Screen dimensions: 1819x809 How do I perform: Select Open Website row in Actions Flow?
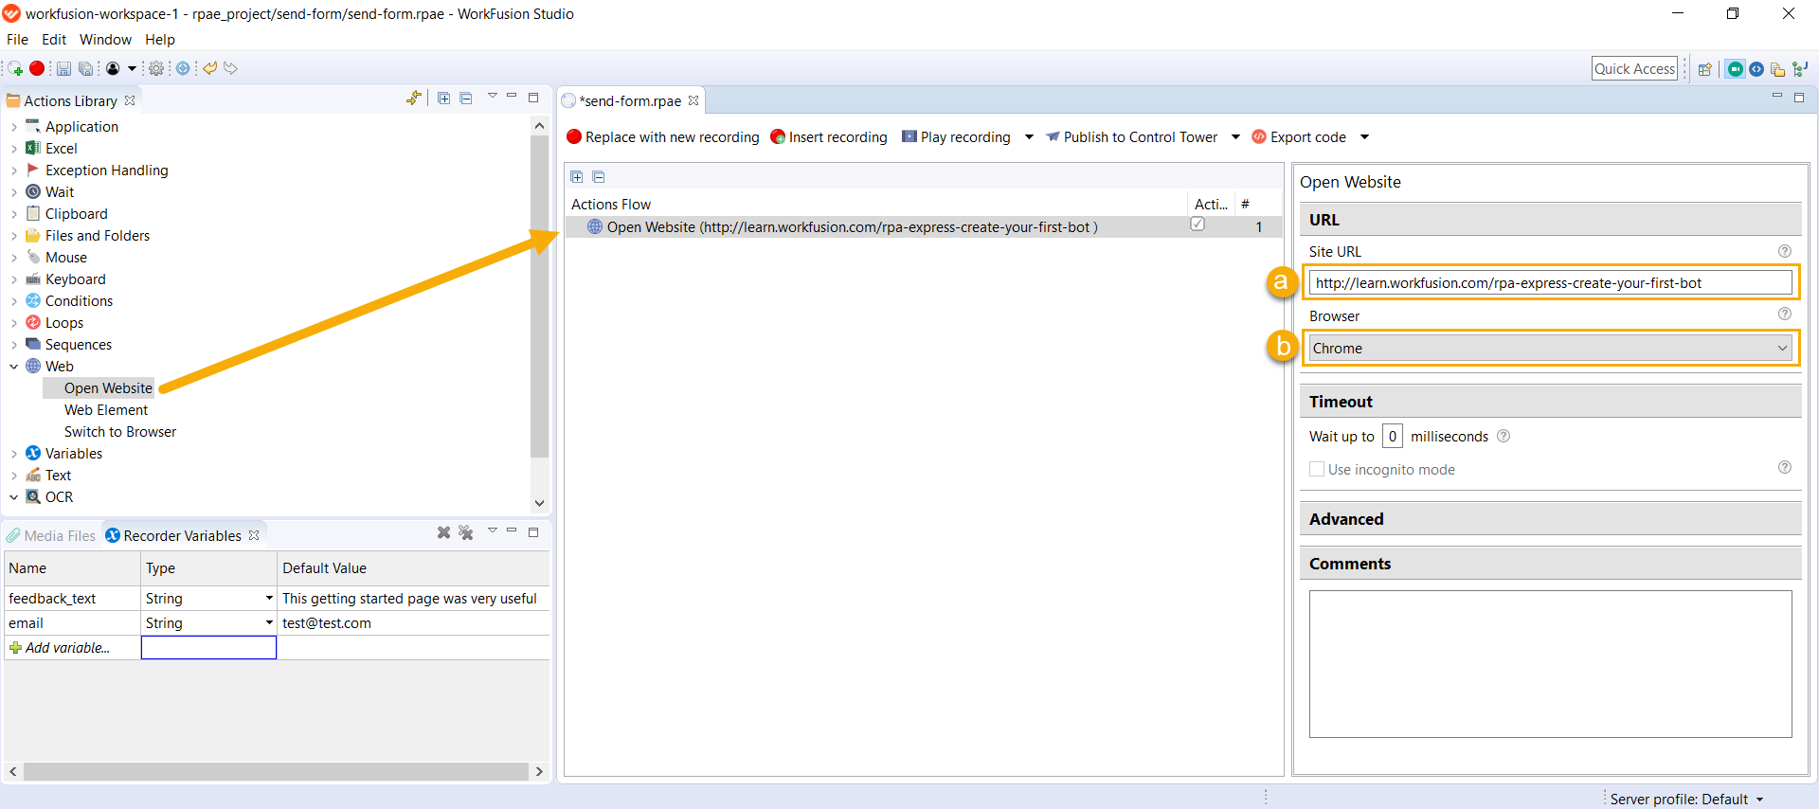tap(923, 227)
